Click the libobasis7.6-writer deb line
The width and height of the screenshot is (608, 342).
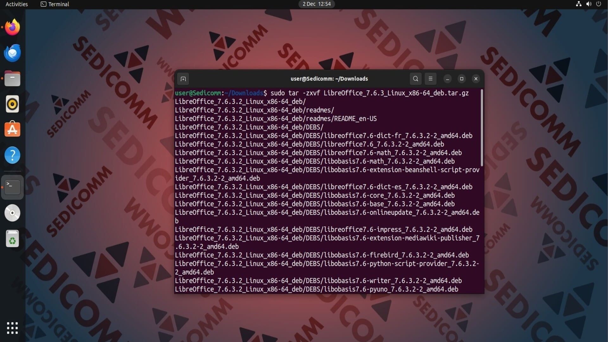[318, 281]
